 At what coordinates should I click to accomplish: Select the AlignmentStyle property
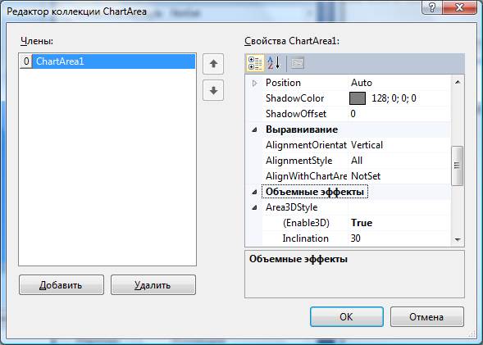point(298,161)
